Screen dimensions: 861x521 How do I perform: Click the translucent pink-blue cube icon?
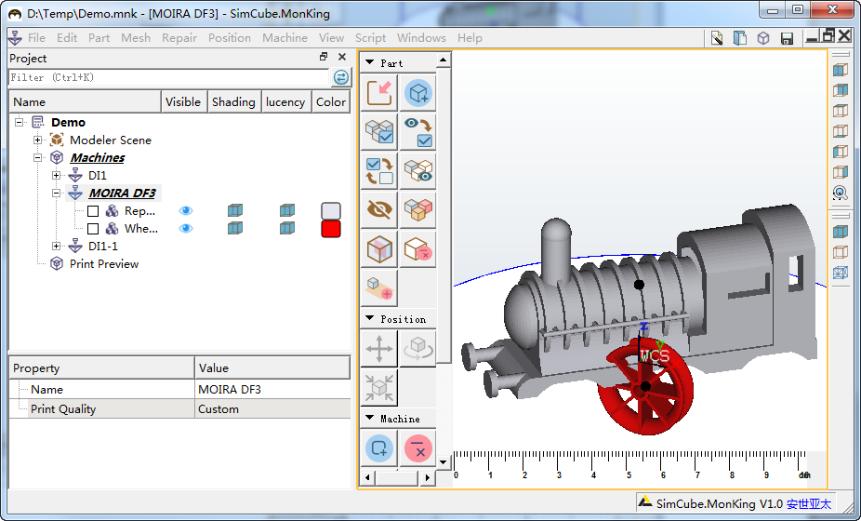378,249
